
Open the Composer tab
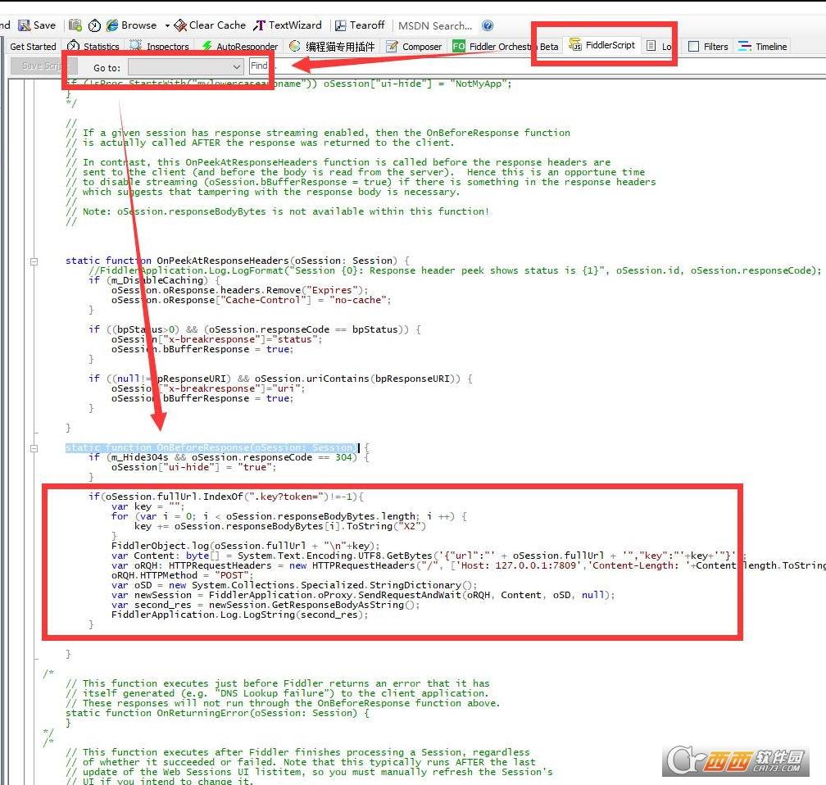pos(414,47)
